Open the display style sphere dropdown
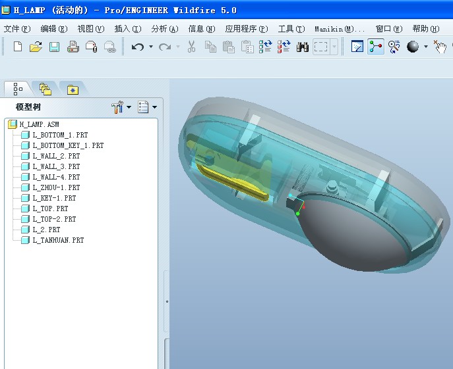453x369 pixels. (x=426, y=47)
